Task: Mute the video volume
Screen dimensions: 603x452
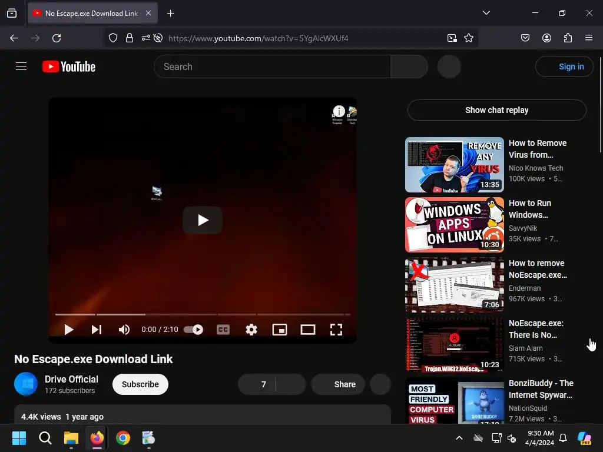Action: tap(124, 330)
